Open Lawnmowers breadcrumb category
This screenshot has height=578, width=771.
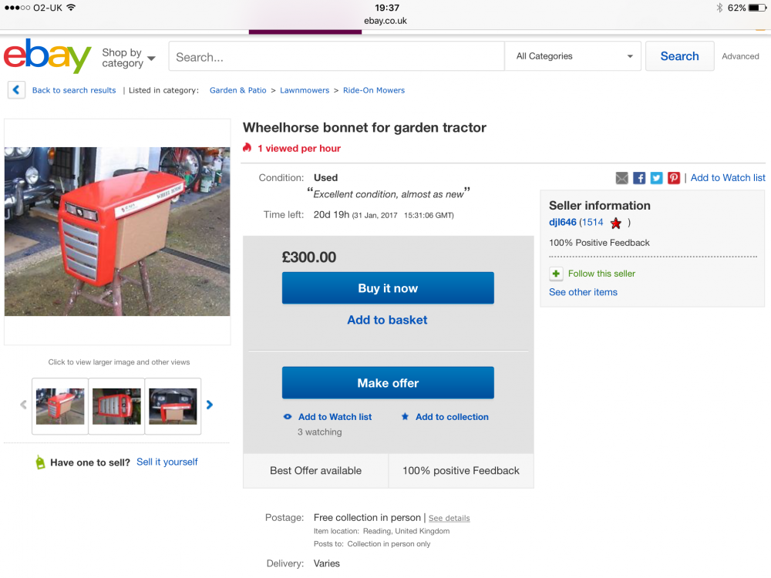coord(305,90)
